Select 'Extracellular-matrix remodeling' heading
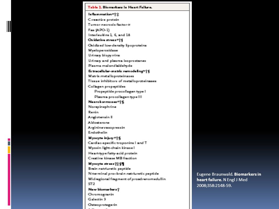Viewport: 279px width, 209px height. point(119,71)
